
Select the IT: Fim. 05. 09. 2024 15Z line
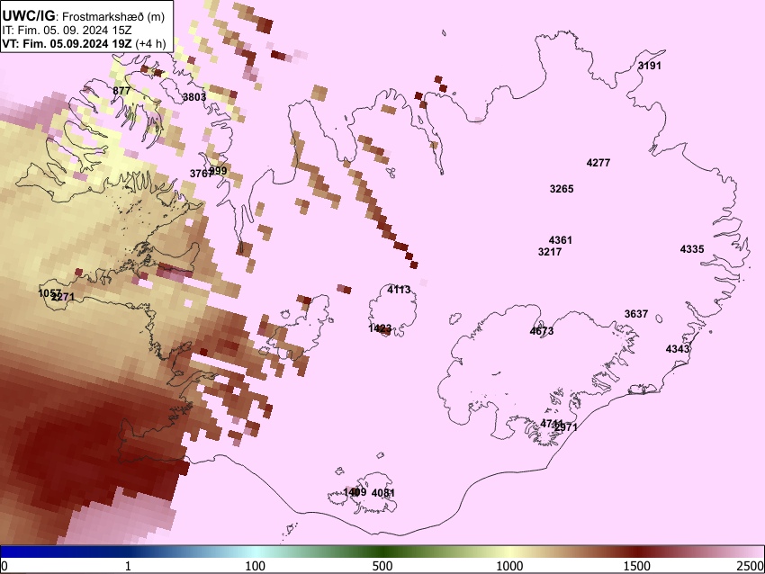67,31
